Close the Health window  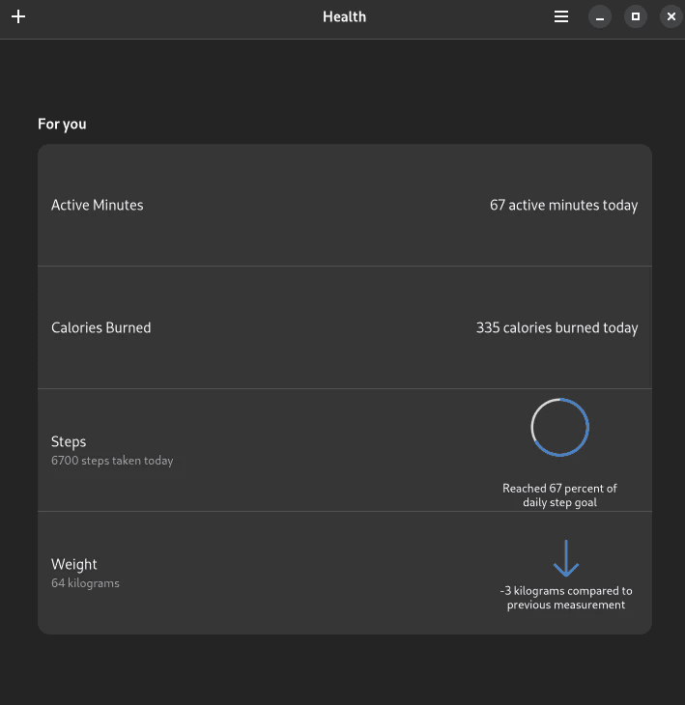point(671,16)
